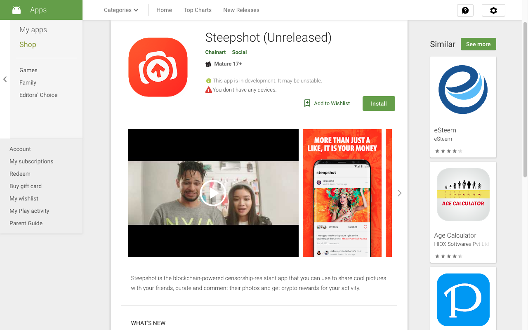
Task: Click the Mature 17+ rating icon
Action: (208, 64)
